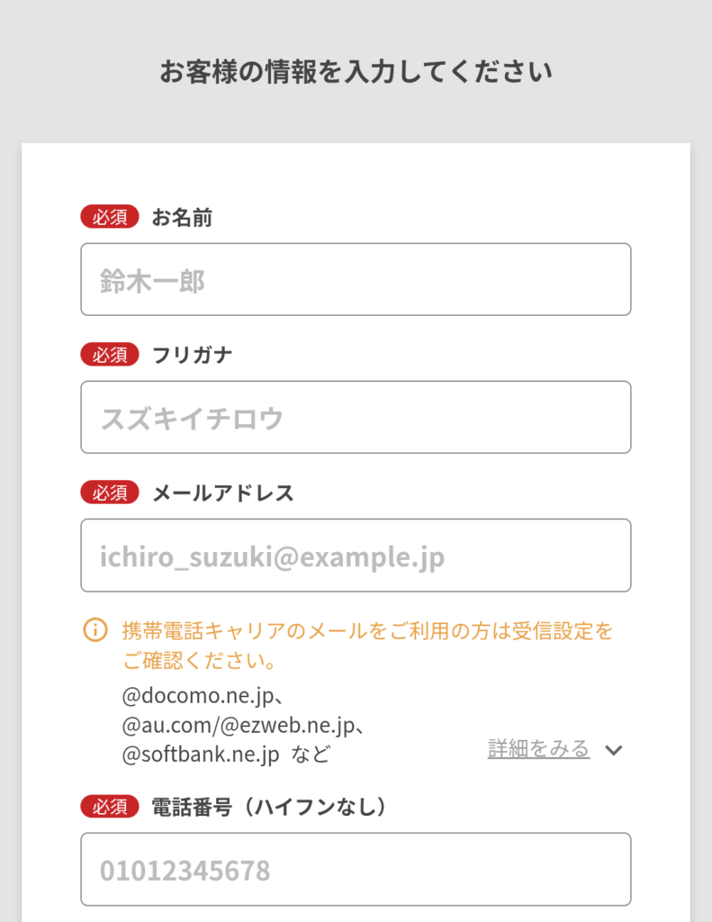Click the @au.com/@ezweb.ne.jp domain text
The image size is (712, 922).
tap(242, 725)
